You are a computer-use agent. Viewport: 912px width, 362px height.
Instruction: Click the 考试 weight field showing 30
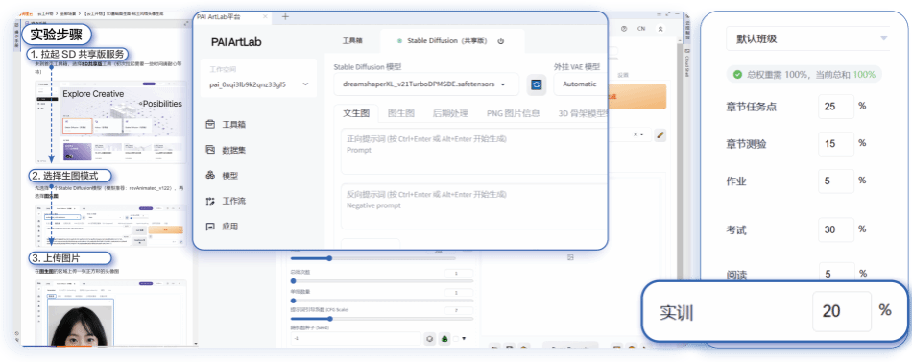pyautogui.click(x=836, y=229)
